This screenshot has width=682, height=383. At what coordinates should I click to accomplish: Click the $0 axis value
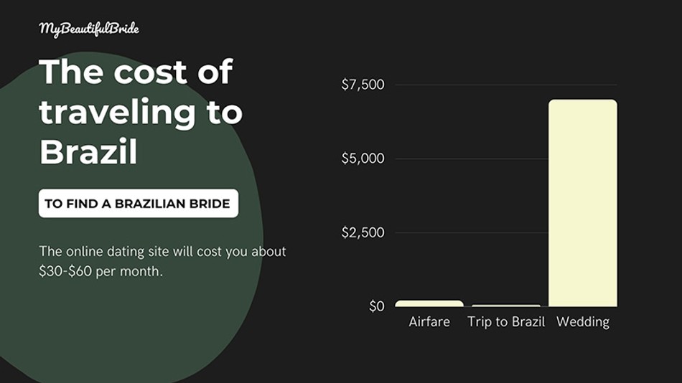click(x=377, y=306)
